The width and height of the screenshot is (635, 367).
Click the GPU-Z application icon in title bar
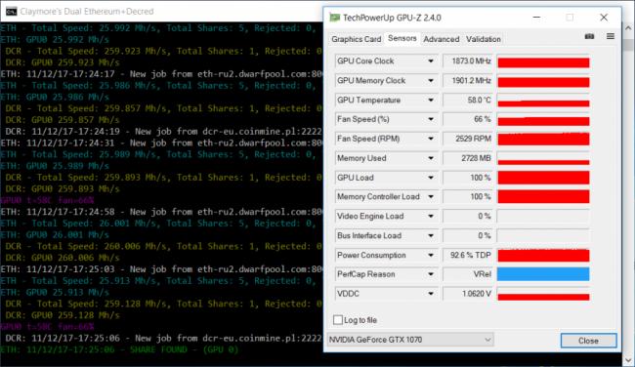pyautogui.click(x=334, y=18)
